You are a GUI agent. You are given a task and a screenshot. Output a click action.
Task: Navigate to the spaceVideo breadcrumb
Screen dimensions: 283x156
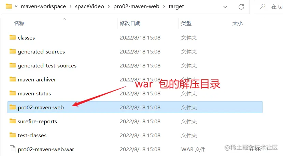[89, 6]
